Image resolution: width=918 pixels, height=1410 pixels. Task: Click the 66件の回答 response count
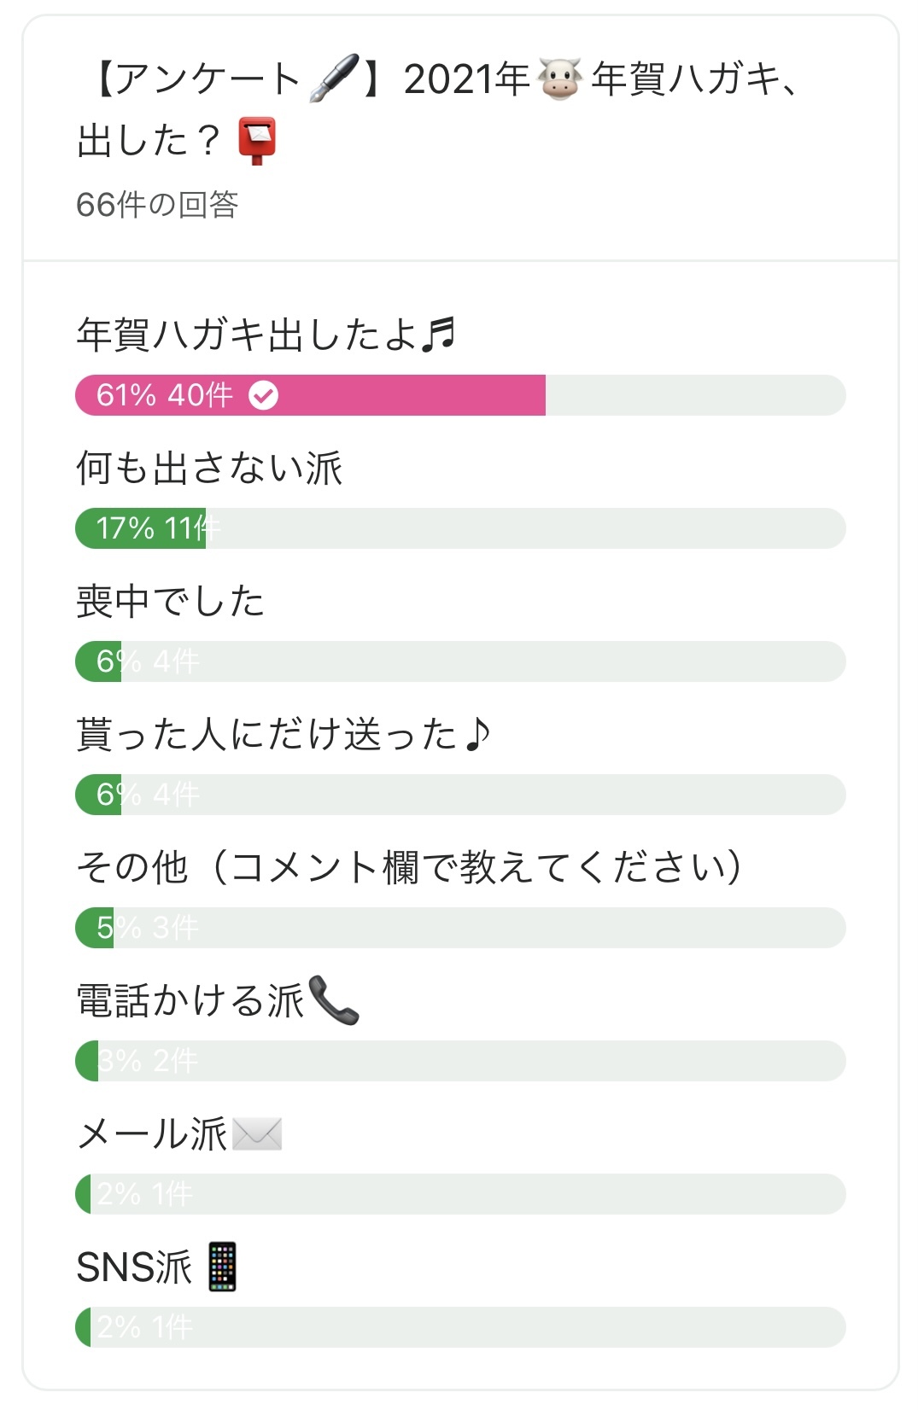click(x=157, y=205)
